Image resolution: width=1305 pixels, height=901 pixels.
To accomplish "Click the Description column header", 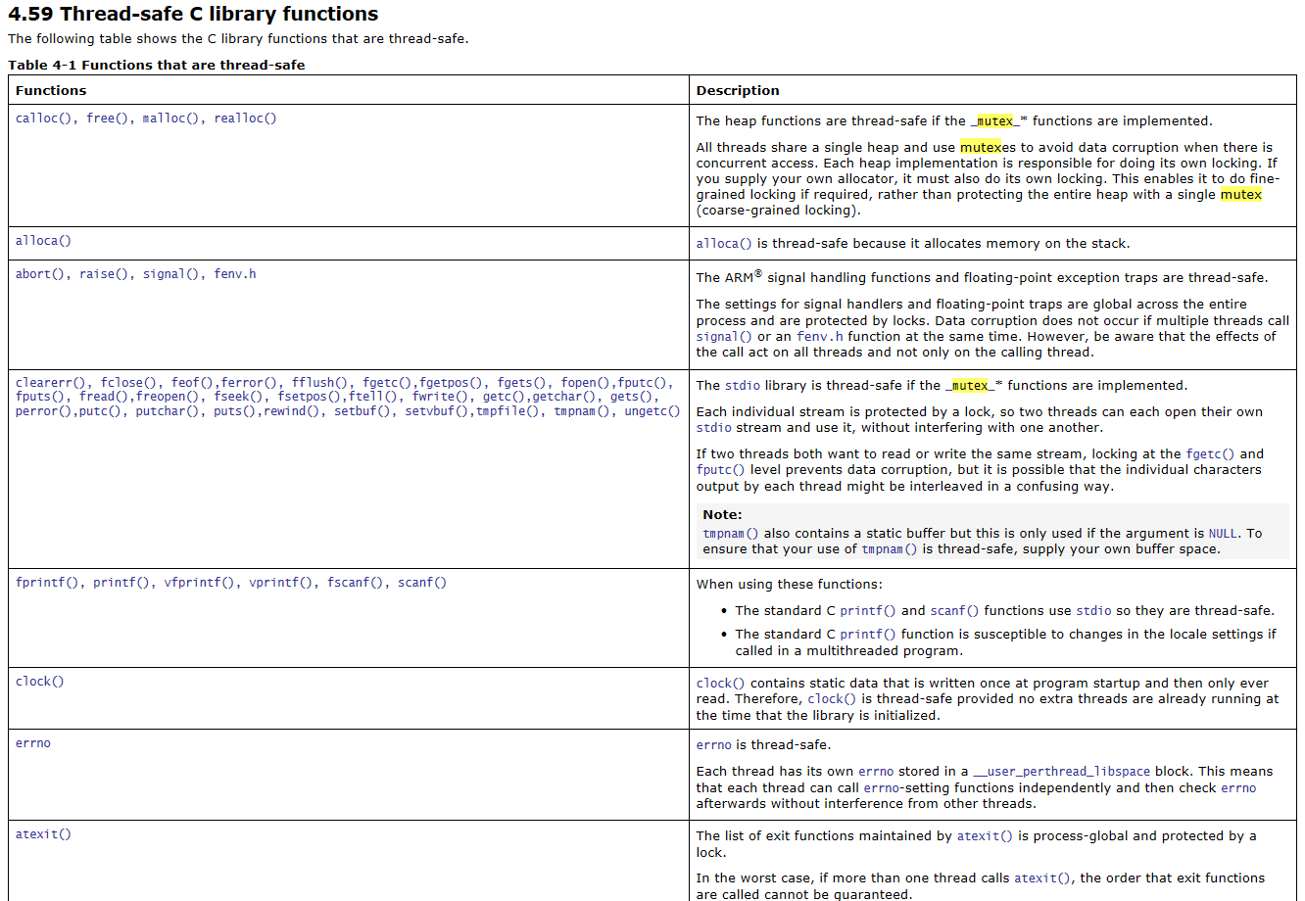I will tap(738, 90).
